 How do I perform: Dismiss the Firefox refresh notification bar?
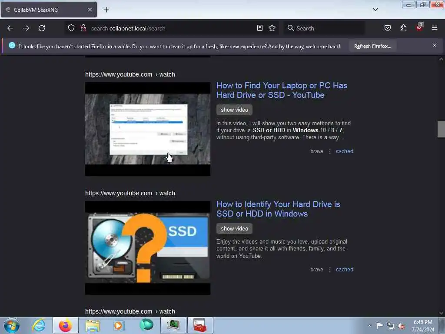click(435, 45)
